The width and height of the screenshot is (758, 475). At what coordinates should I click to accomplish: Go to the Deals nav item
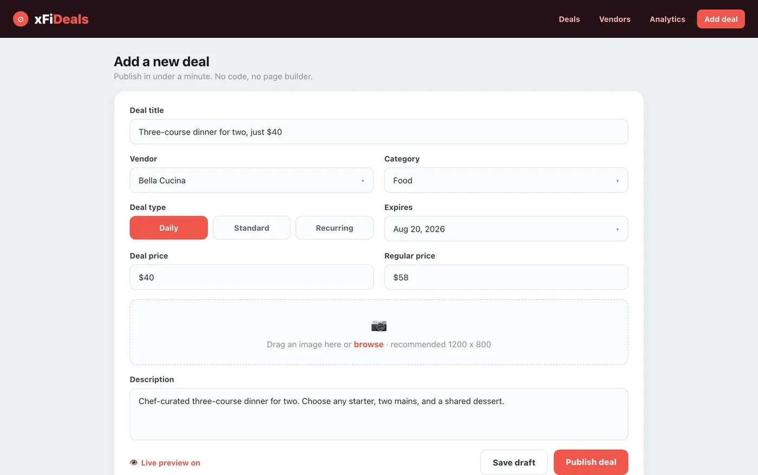569,19
